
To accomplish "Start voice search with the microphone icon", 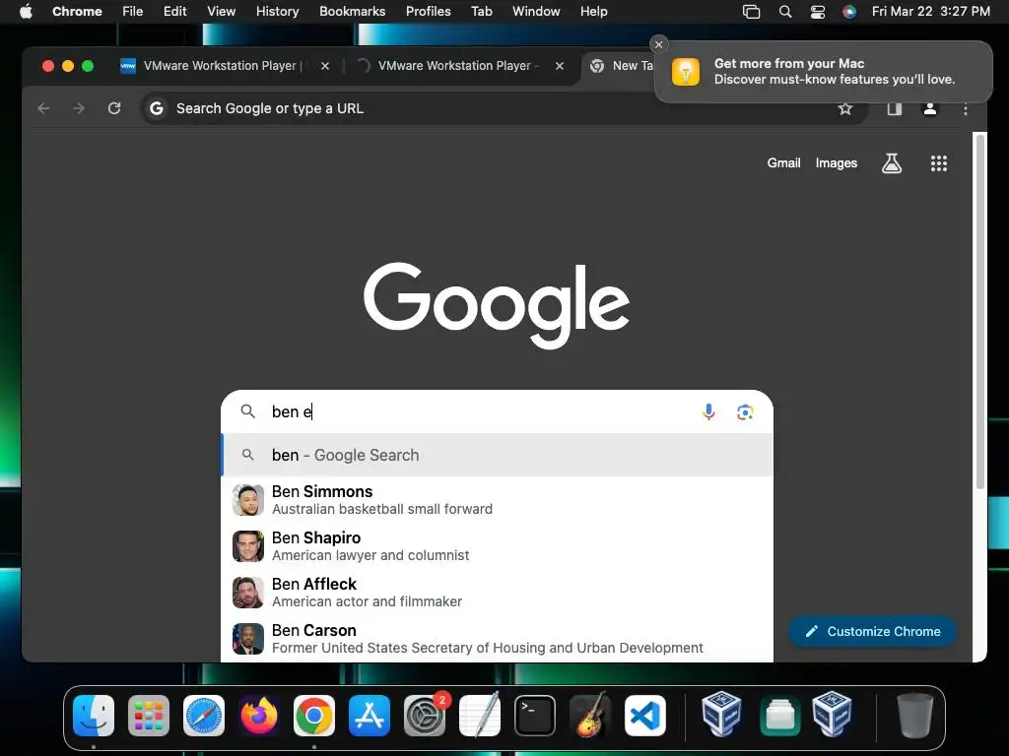I will tap(708, 412).
